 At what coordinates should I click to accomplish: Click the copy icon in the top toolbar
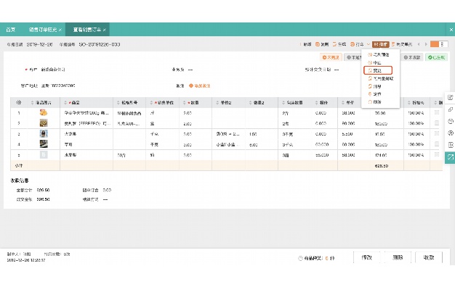(318, 44)
